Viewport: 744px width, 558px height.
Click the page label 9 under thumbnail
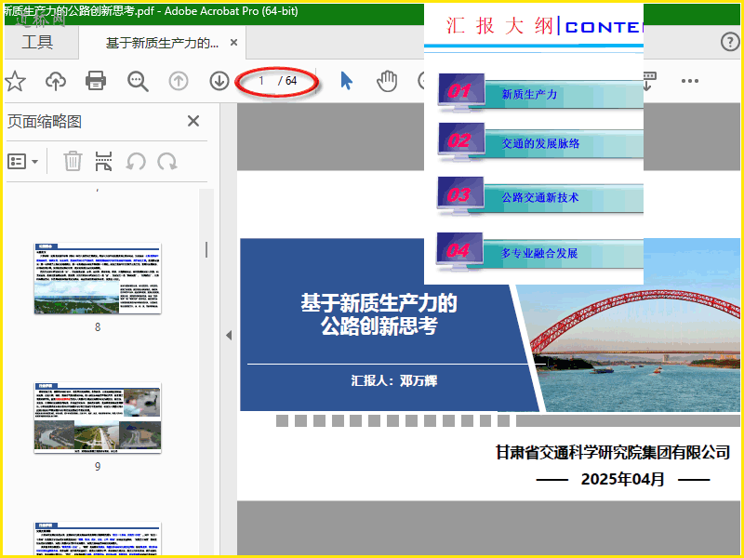98,467
